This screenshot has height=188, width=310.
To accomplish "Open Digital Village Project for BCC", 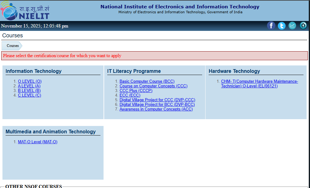I will pyautogui.click(x=157, y=105).
